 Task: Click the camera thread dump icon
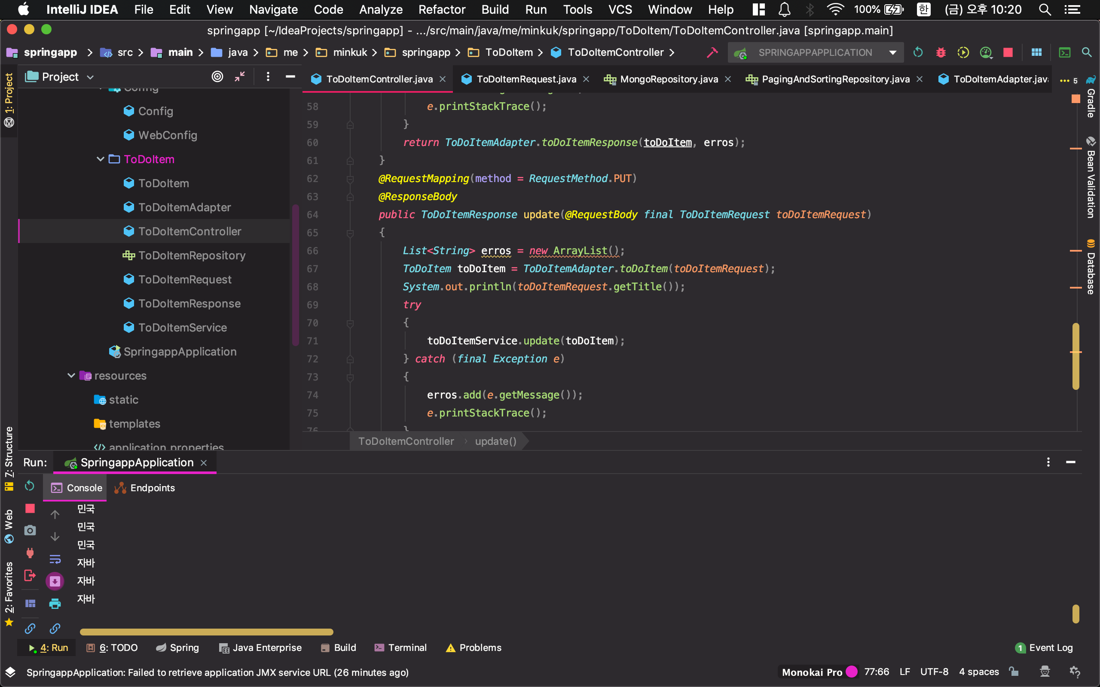30,530
